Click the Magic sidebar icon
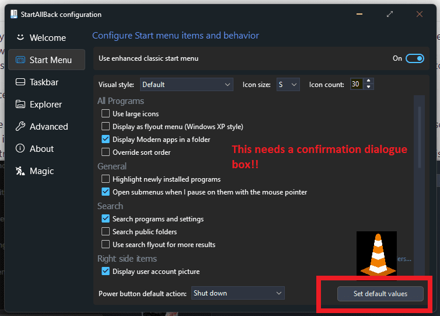The width and height of the screenshot is (440, 316). 20,171
